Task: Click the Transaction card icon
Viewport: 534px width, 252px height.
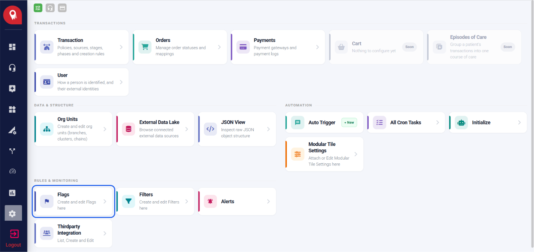Action: pos(47,47)
